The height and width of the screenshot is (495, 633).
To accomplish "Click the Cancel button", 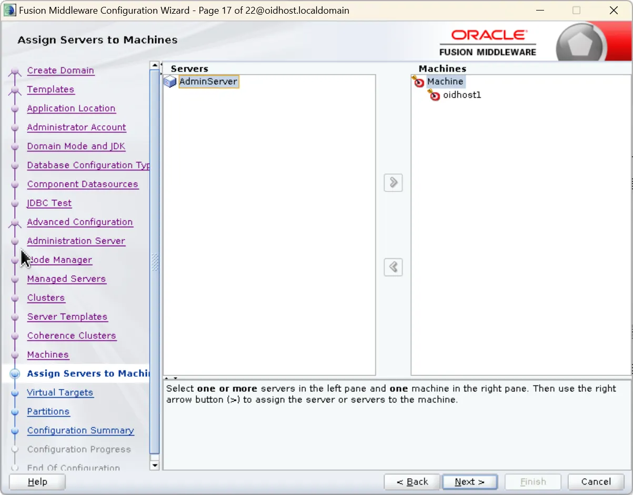I will pos(596,482).
